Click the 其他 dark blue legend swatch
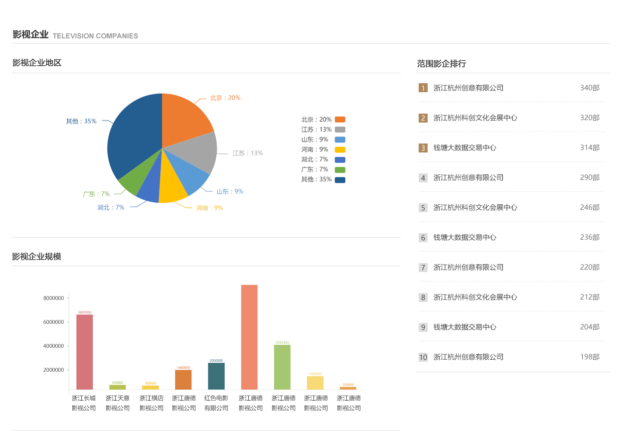 (340, 180)
